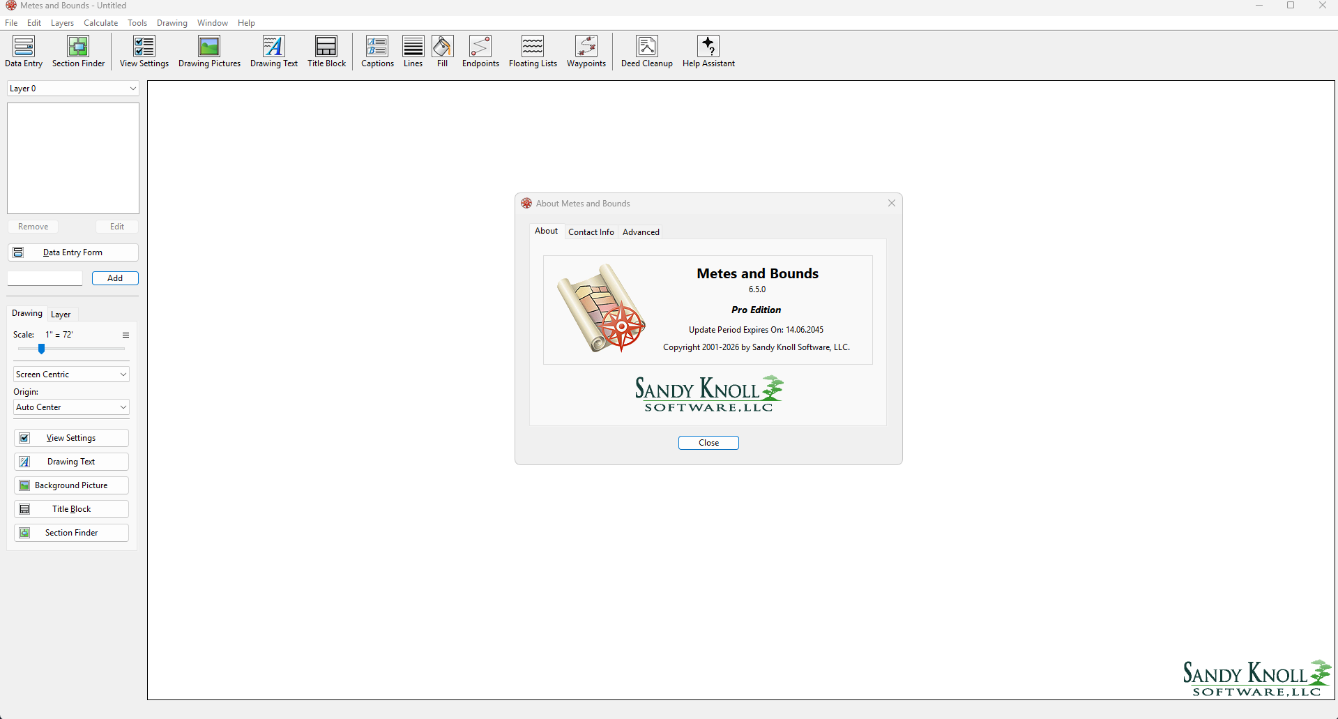The height and width of the screenshot is (719, 1338).
Task: Open the Lines toolbar tool
Action: coord(413,52)
